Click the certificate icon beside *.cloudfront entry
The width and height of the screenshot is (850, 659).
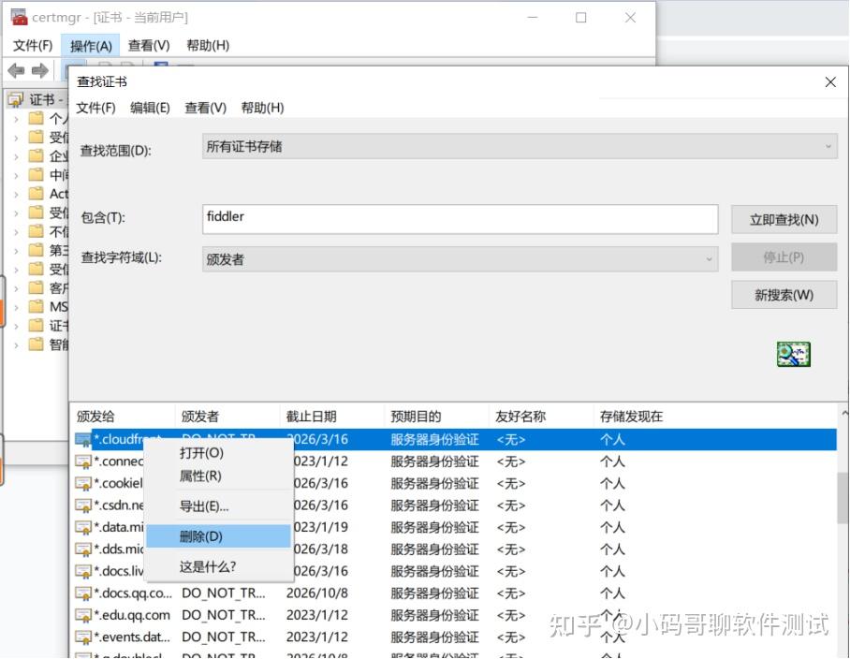[81, 439]
